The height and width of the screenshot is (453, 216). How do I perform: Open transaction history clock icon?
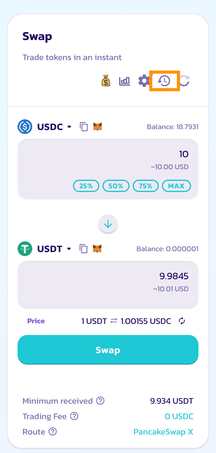pos(164,81)
